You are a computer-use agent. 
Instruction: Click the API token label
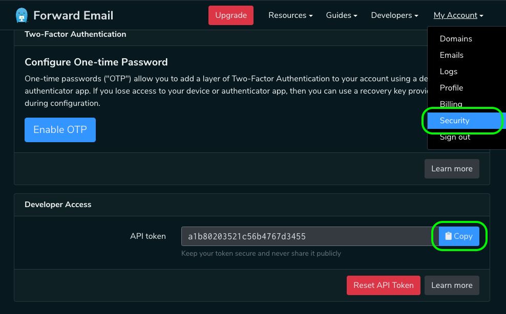pos(148,236)
